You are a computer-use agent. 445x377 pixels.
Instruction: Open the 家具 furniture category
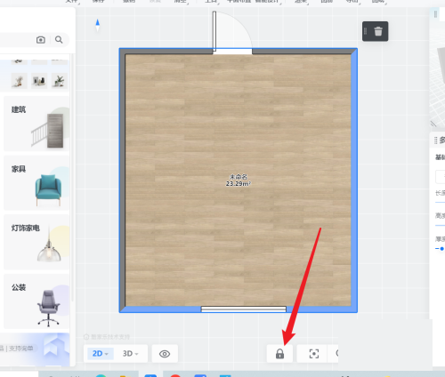point(36,183)
